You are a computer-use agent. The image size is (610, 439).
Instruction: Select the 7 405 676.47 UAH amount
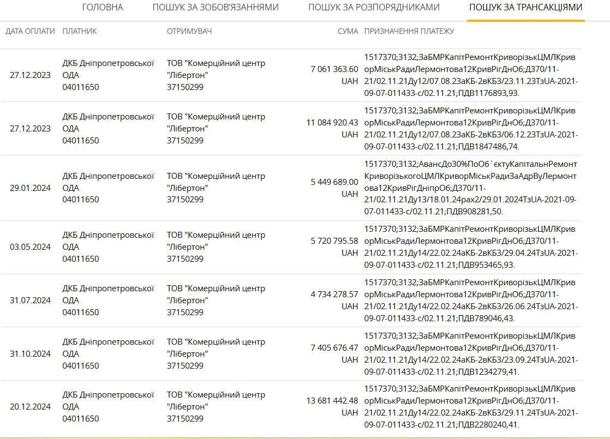(334, 353)
